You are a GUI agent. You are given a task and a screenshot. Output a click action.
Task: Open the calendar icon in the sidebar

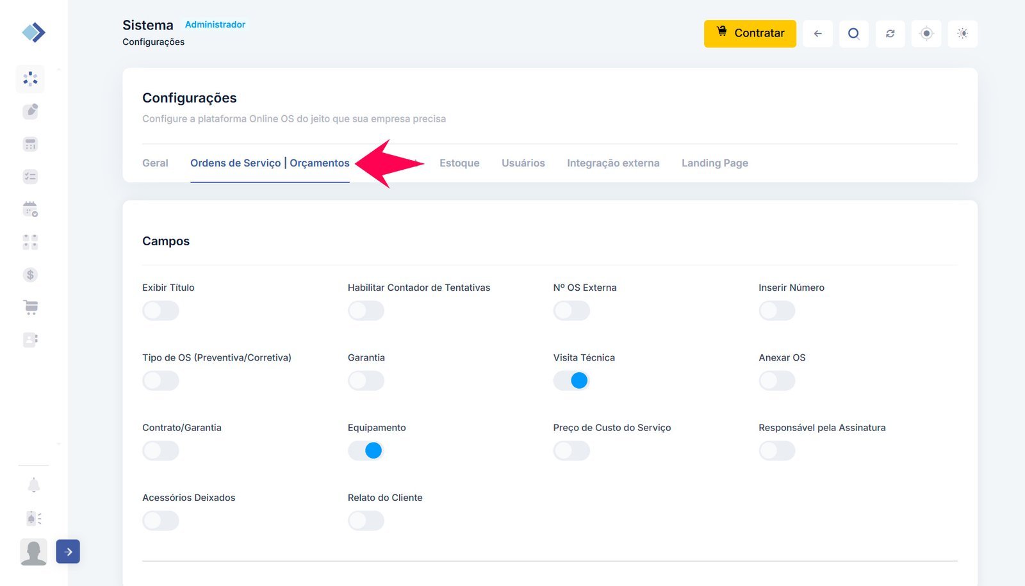[30, 209]
